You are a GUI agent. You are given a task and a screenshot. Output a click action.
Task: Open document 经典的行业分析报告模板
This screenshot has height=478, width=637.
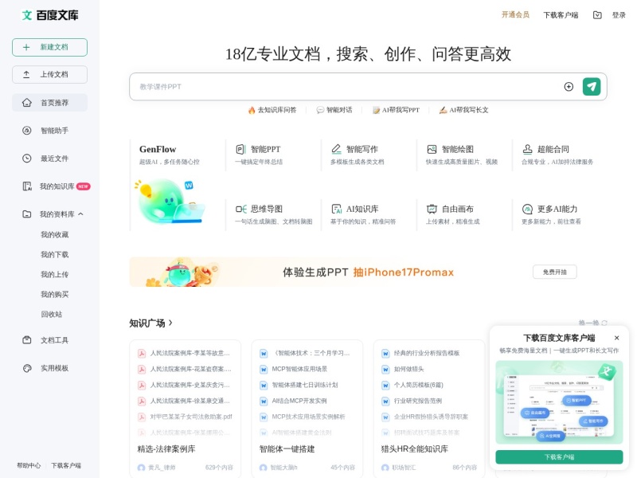coord(427,353)
